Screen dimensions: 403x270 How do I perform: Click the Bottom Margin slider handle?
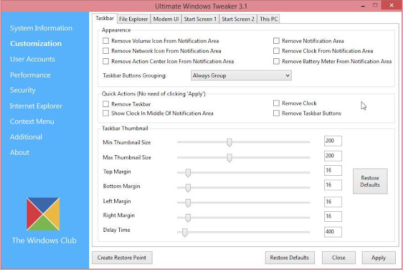[x=188, y=188]
